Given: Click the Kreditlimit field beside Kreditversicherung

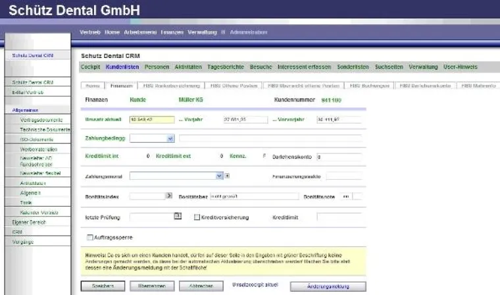Looking at the screenshot, I should (339, 217).
